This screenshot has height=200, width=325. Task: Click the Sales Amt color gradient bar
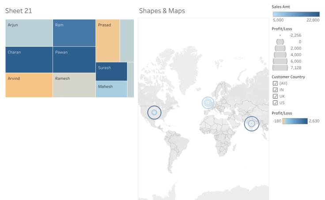296,14
